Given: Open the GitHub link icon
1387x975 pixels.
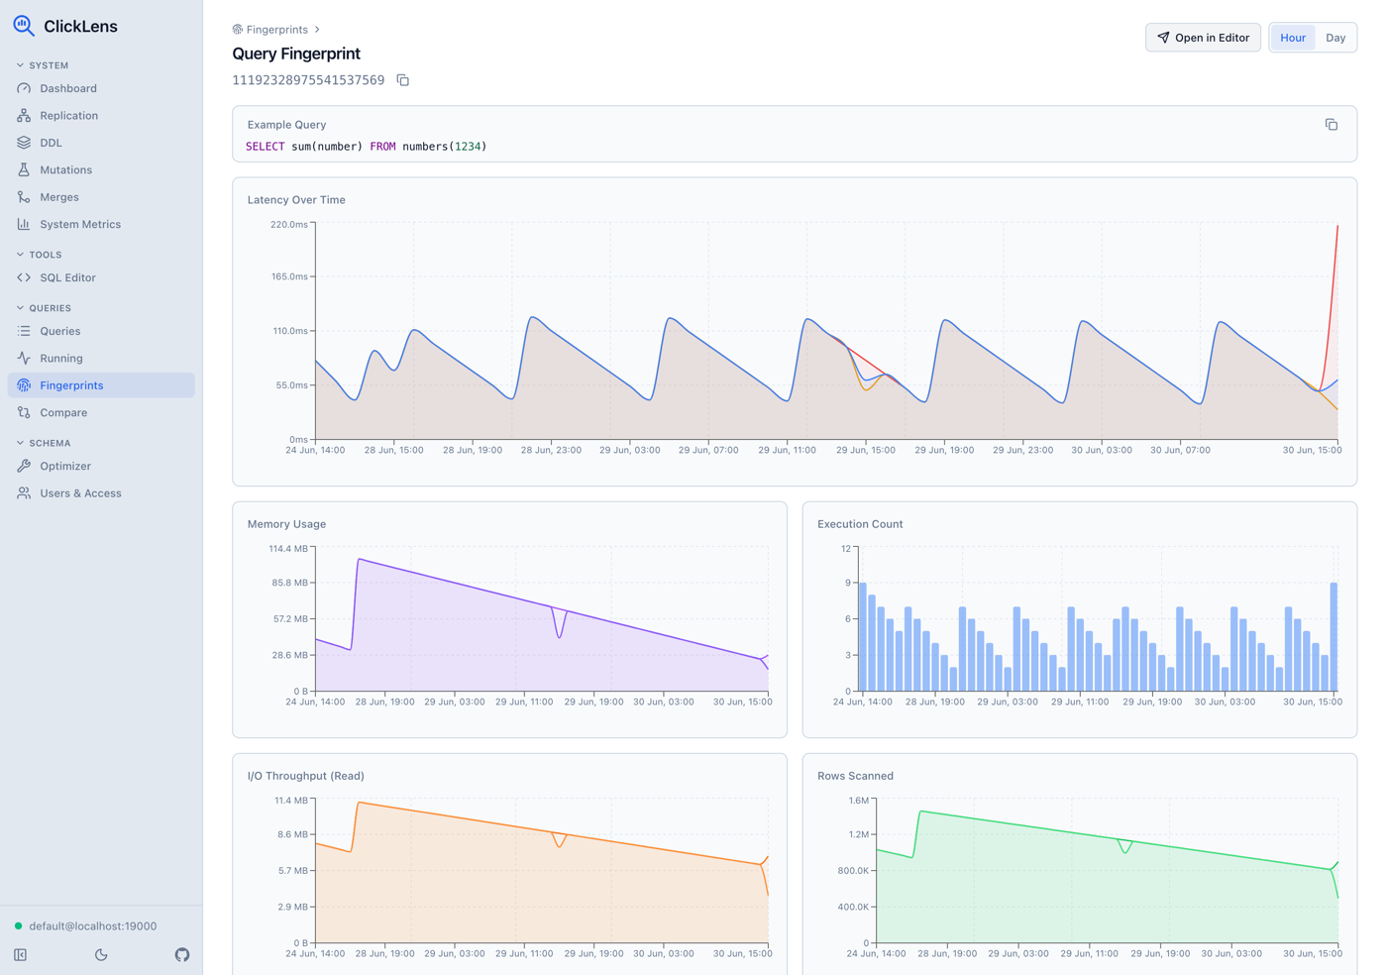Looking at the screenshot, I should click(182, 955).
